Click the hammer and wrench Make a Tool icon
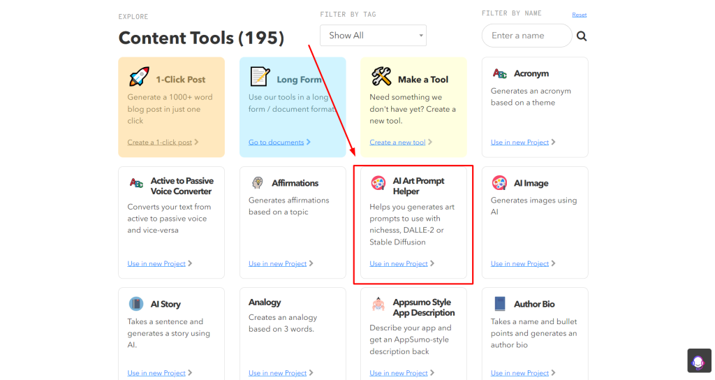The height and width of the screenshot is (380, 715). tap(381, 77)
